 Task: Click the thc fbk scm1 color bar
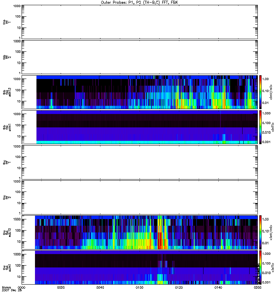click(x=260, y=267)
